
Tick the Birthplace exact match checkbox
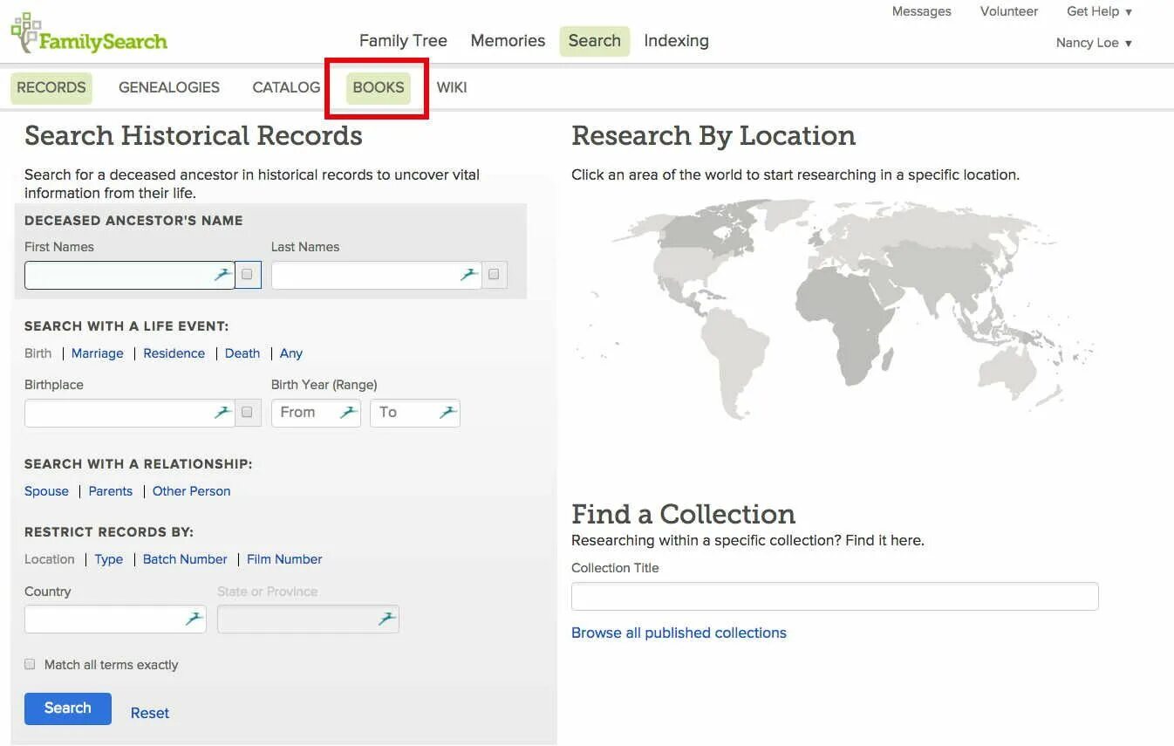[248, 413]
